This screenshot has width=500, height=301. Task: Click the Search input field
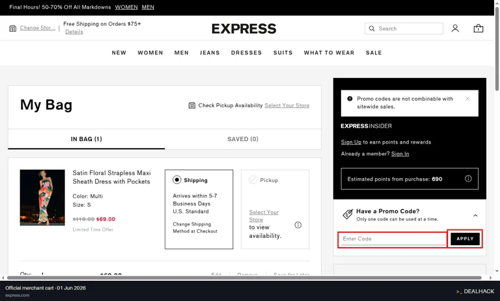[x=404, y=29]
